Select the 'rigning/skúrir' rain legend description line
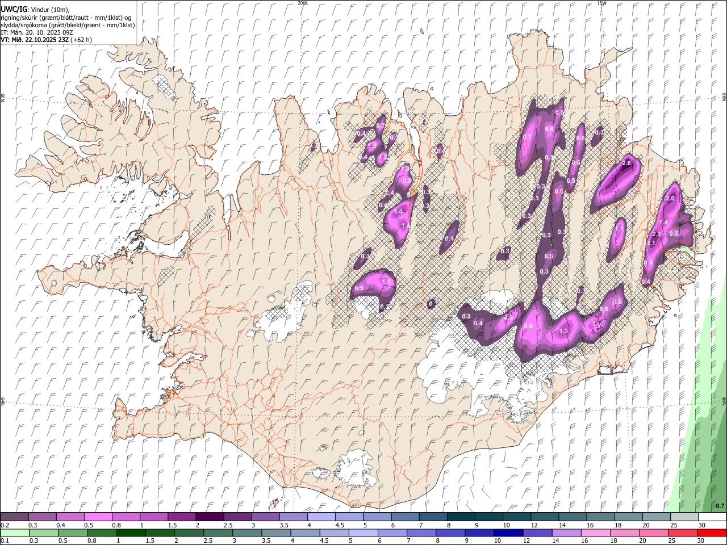Screen dimensions: 727x545 pos(66,18)
